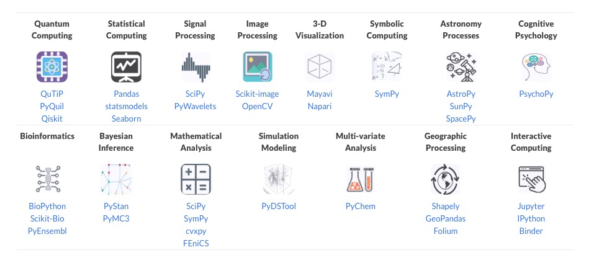Open the Jupyter link
Viewport: 594px width, 273px height.
point(531,207)
